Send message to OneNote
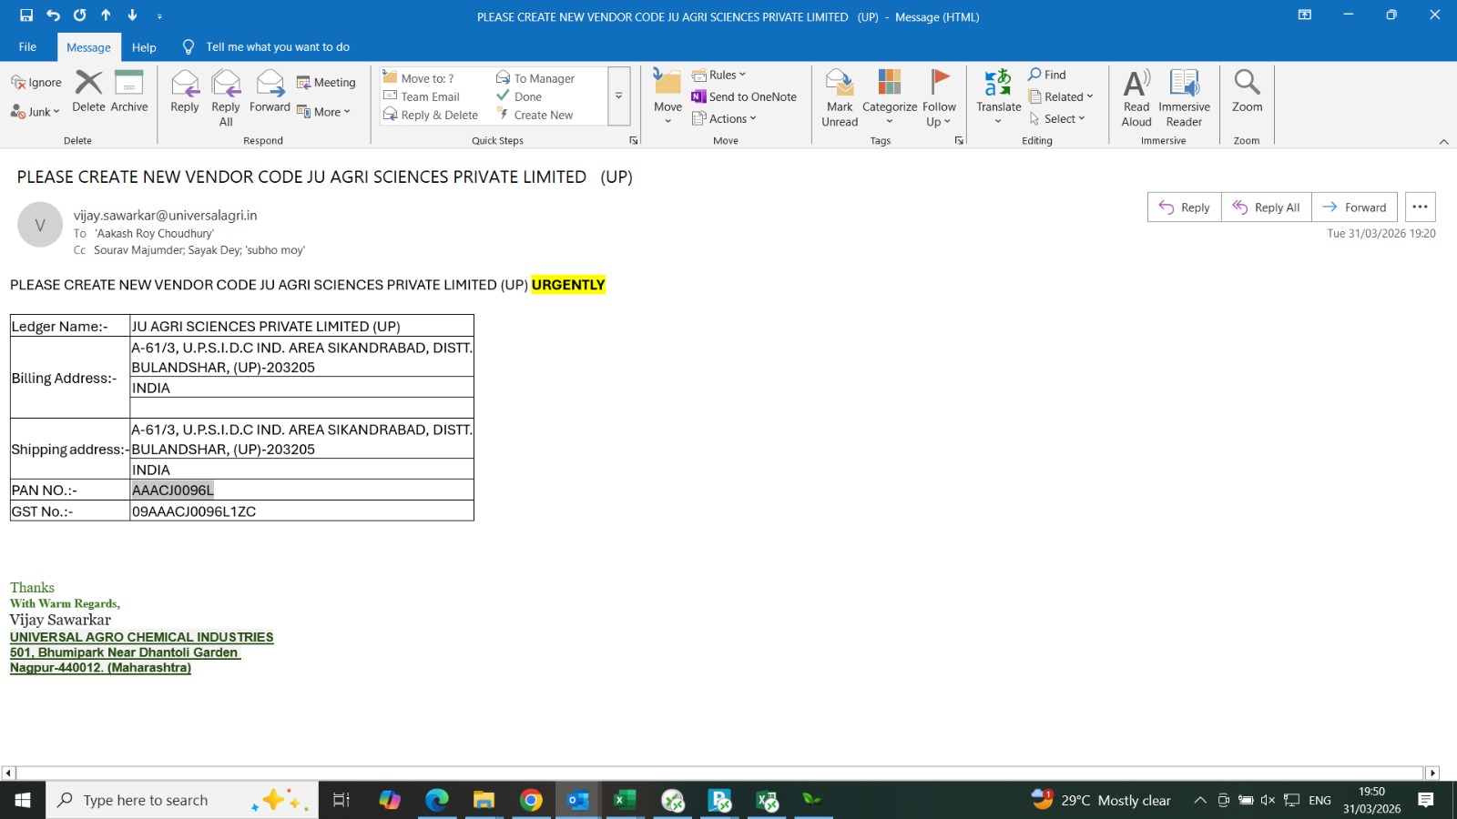 [744, 96]
